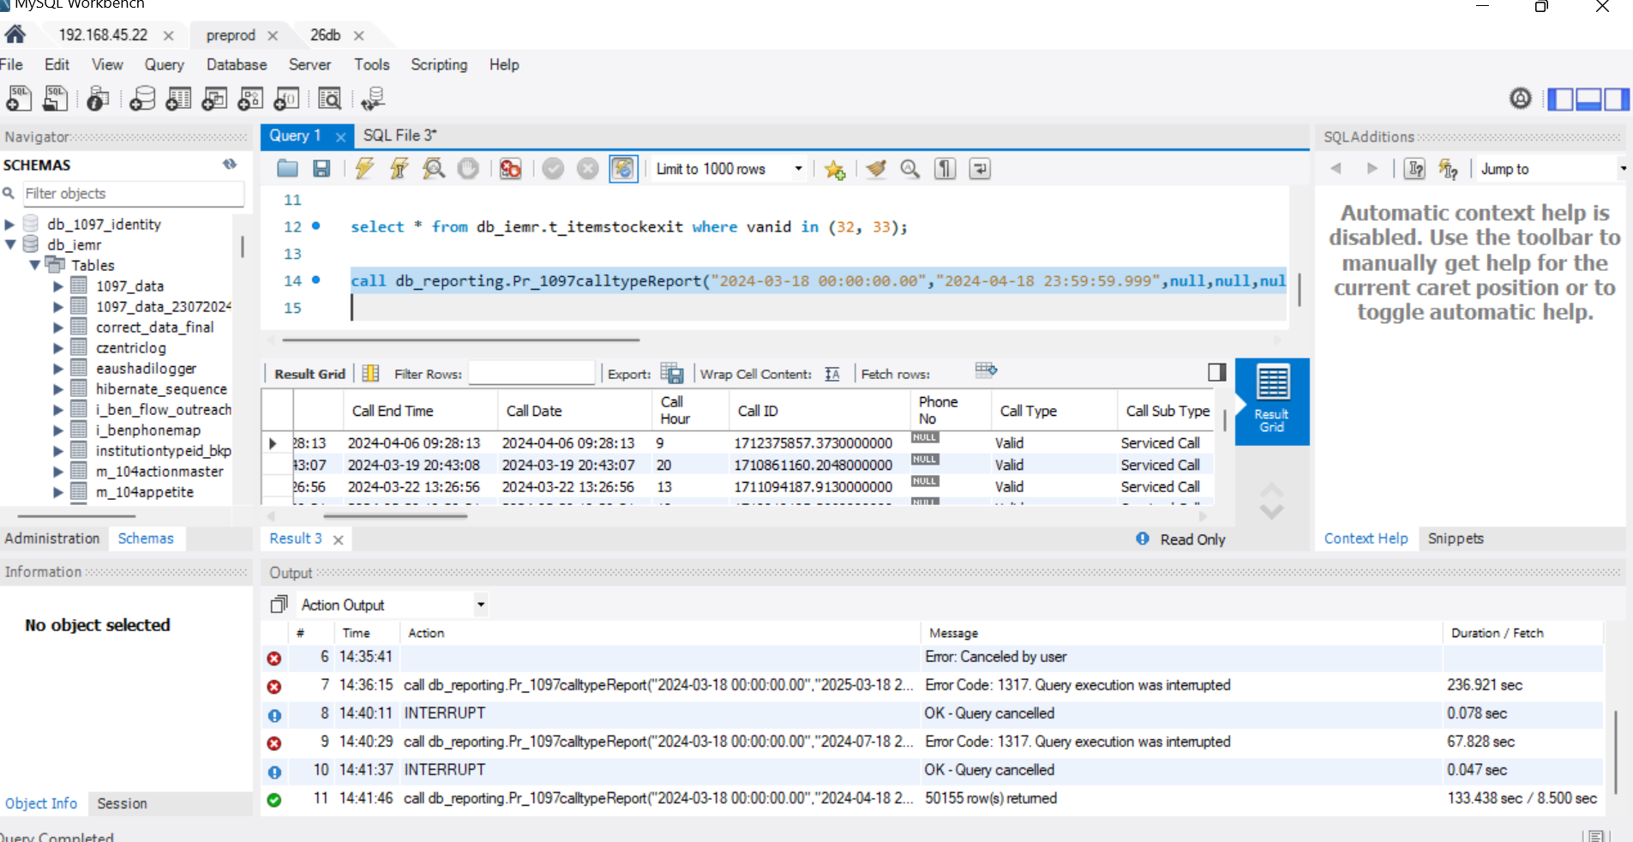The image size is (1633, 842).
Task: Open a script file in query editor
Action: (287, 169)
